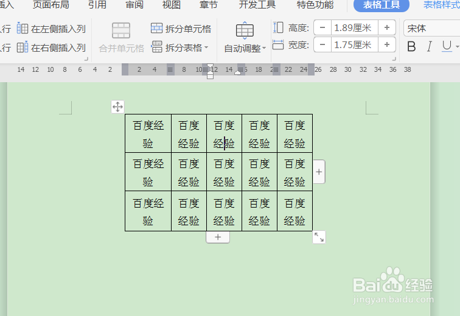The width and height of the screenshot is (460, 316).
Task: Click the table move handle
Action: pyautogui.click(x=117, y=107)
